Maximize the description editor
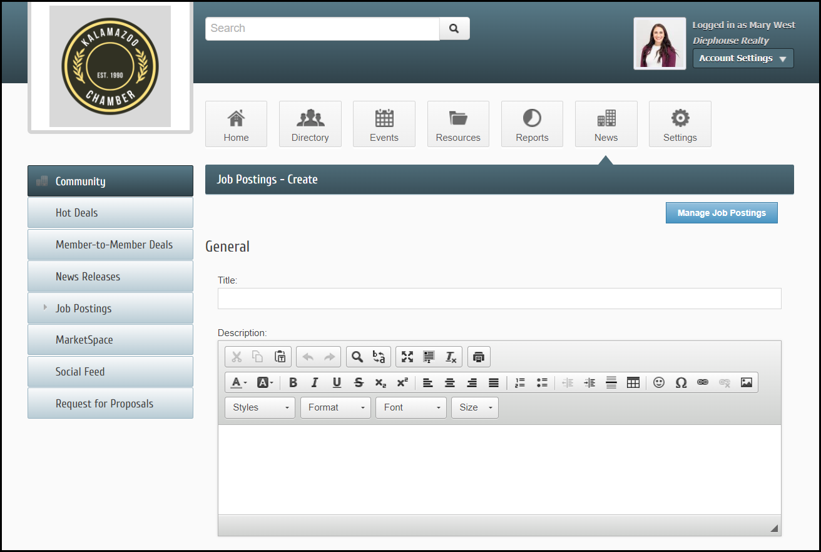This screenshot has width=821, height=552. (407, 357)
